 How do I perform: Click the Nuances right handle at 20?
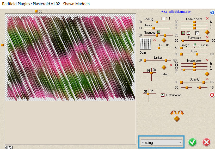pos(165,35)
